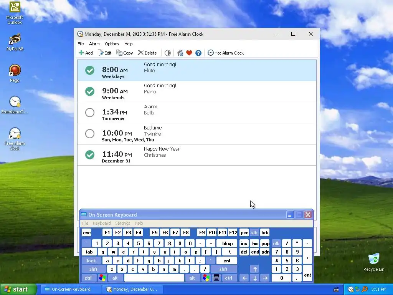Click the Delete alarm toolbar button
The width and height of the screenshot is (393, 295).
coord(147,53)
